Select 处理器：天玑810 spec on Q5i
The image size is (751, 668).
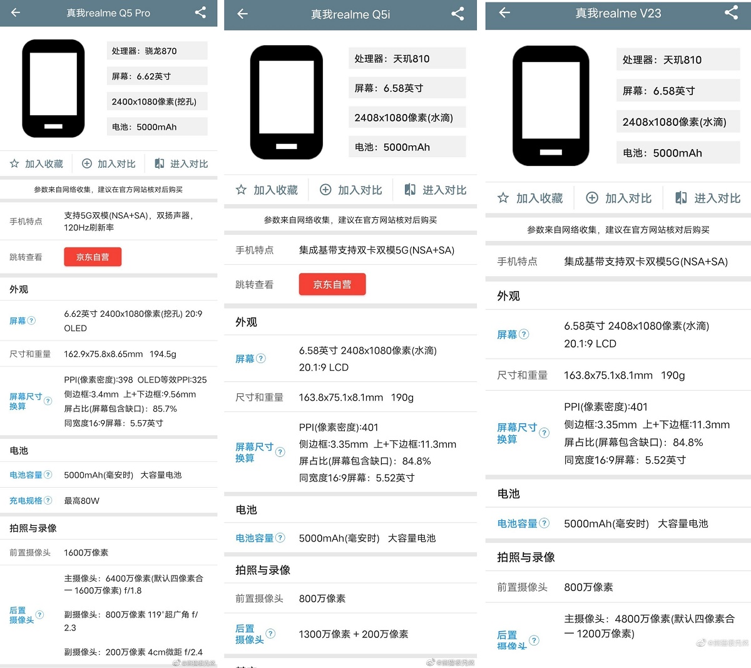click(x=407, y=58)
